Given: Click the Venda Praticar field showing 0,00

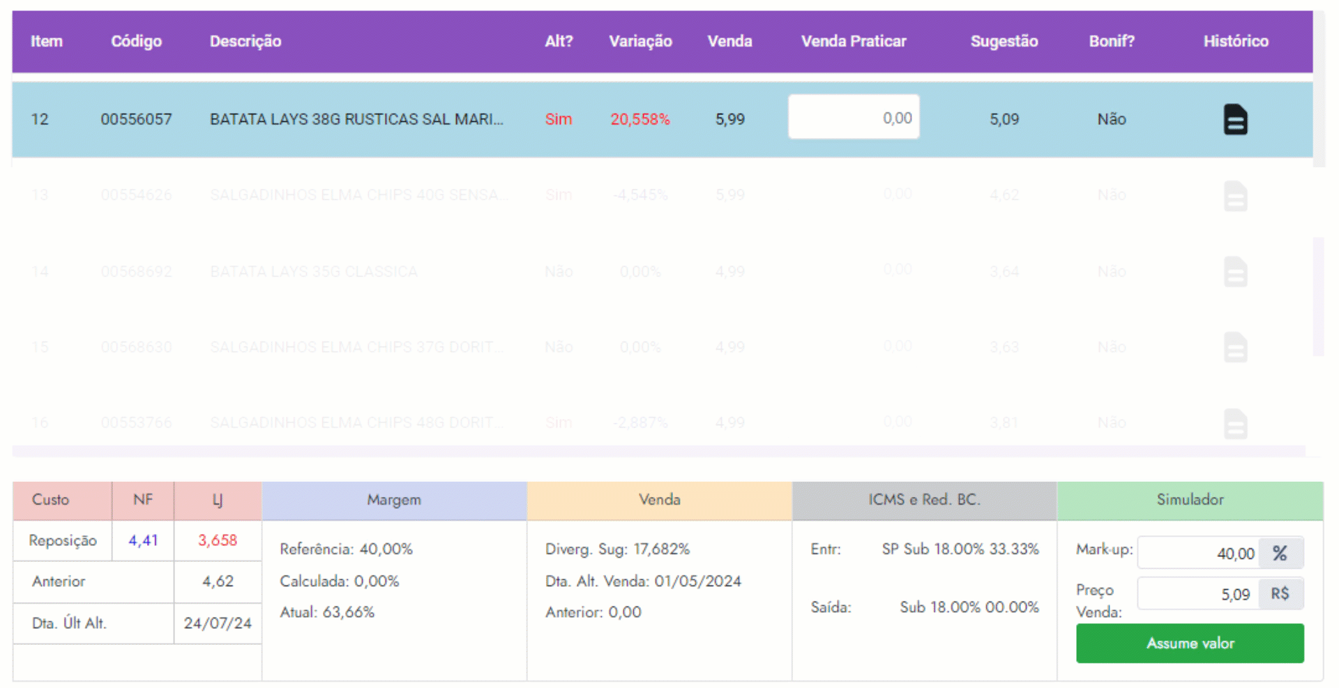Looking at the screenshot, I should 854,117.
